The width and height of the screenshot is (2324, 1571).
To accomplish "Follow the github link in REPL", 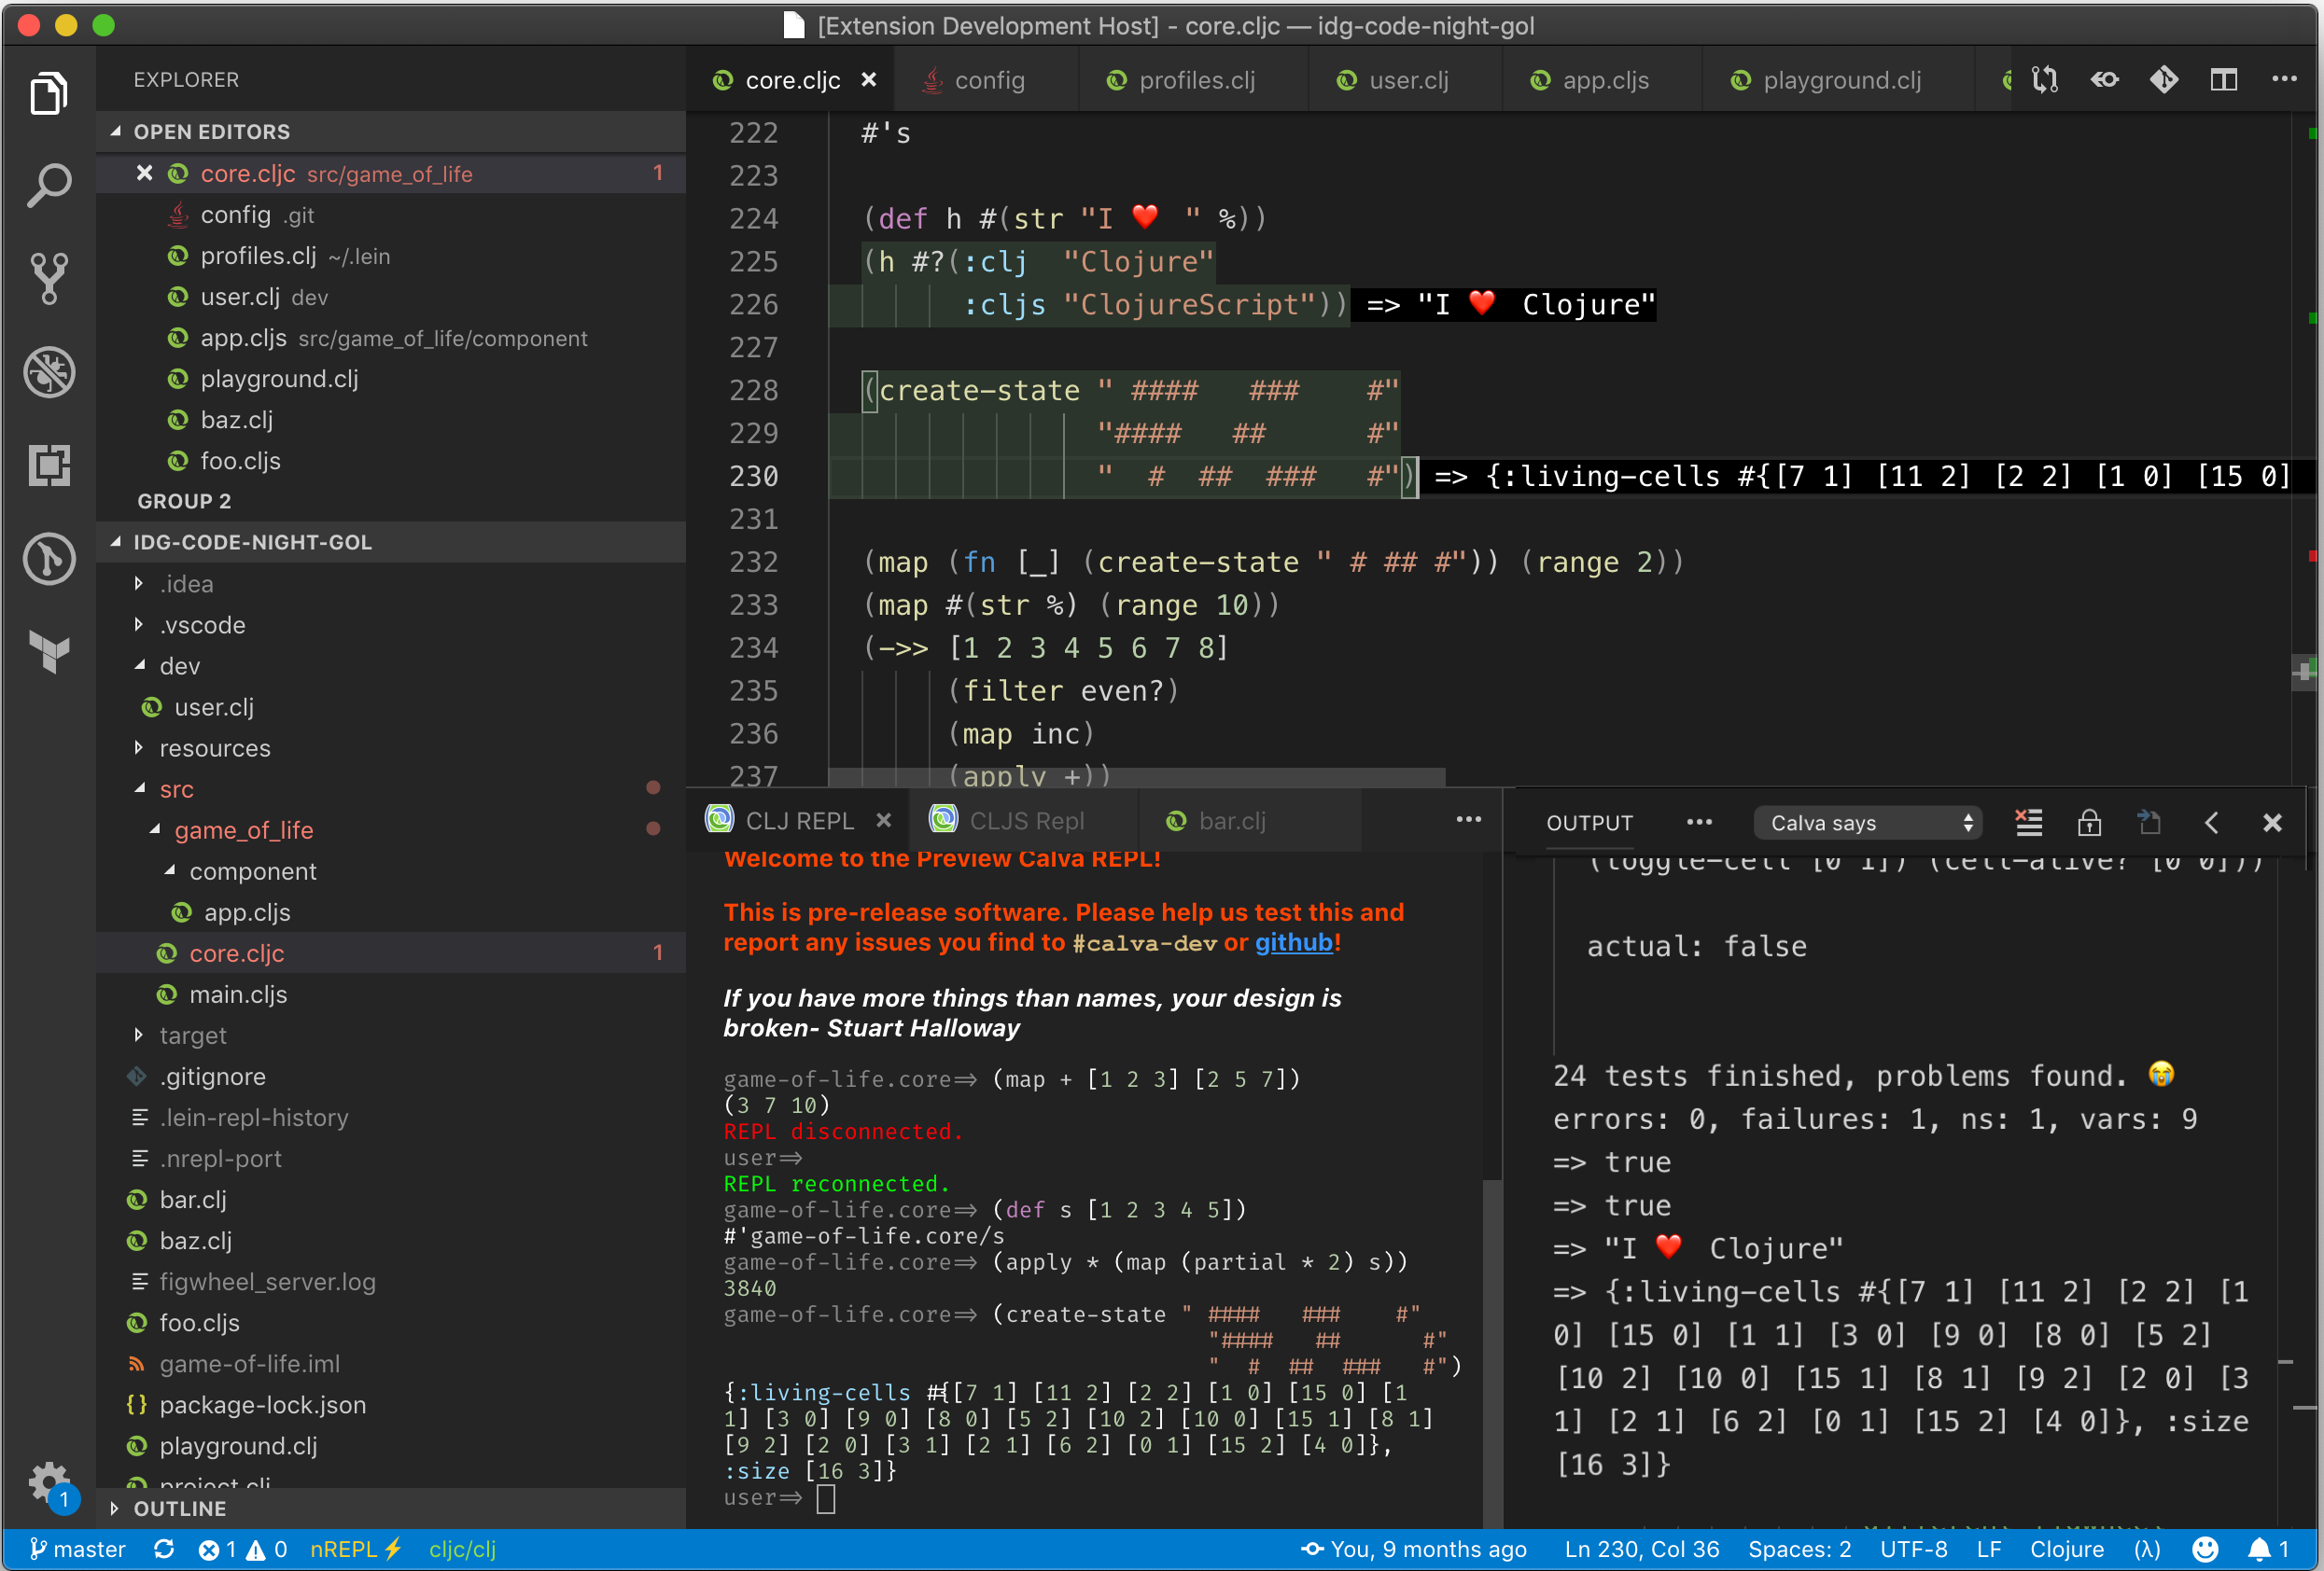I will 1293,942.
